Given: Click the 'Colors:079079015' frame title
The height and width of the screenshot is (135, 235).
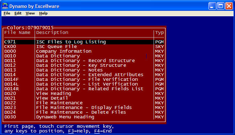Looking at the screenshot, I should pos(30,28).
